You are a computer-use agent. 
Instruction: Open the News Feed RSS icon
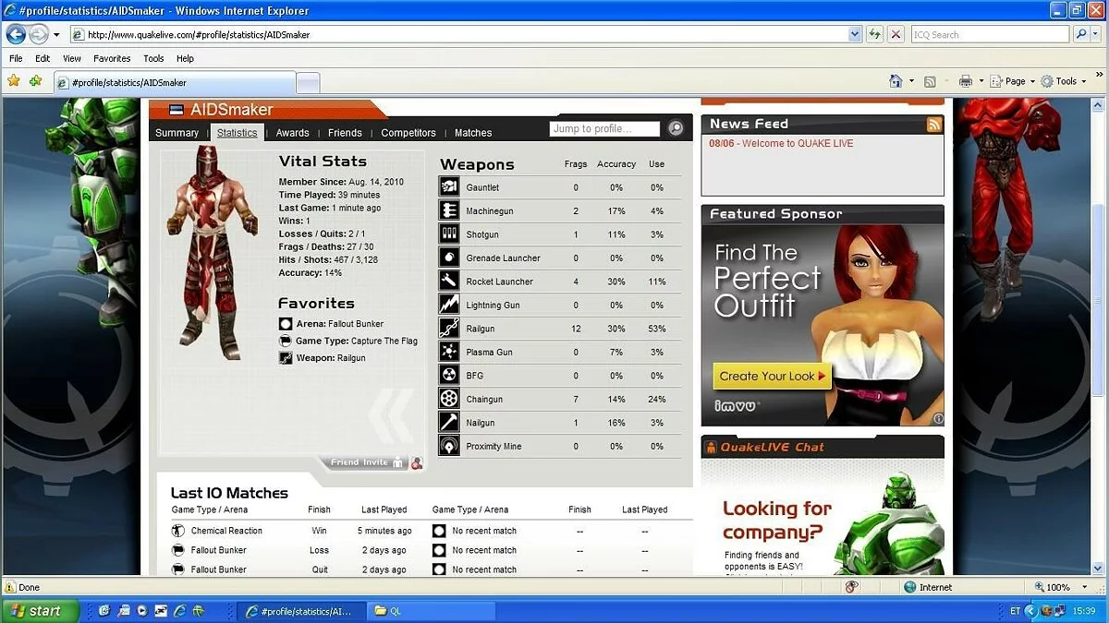pyautogui.click(x=934, y=125)
